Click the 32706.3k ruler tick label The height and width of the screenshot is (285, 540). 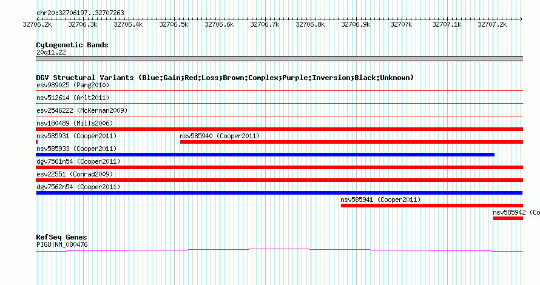point(83,24)
